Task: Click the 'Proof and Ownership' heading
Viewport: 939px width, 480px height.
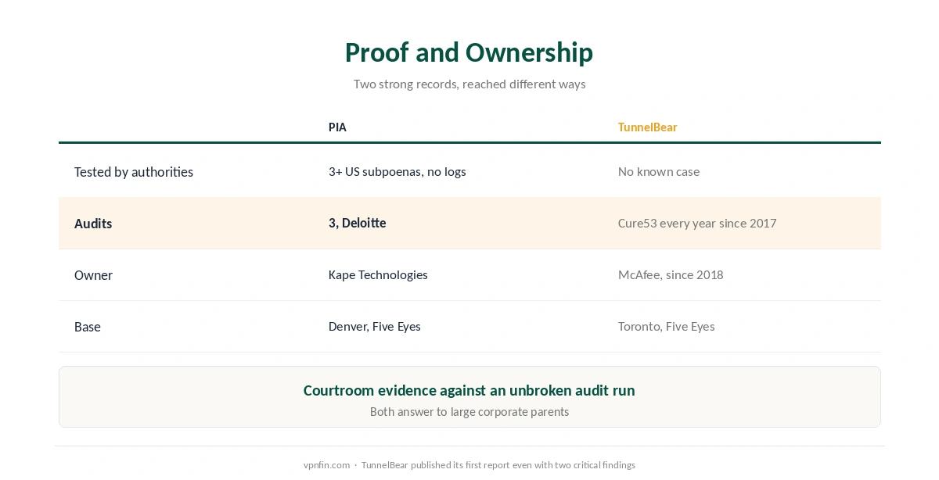Action: [x=469, y=52]
